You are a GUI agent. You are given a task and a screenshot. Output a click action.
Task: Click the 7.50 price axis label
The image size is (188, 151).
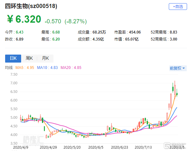pyautogui.click(x=14, y=74)
